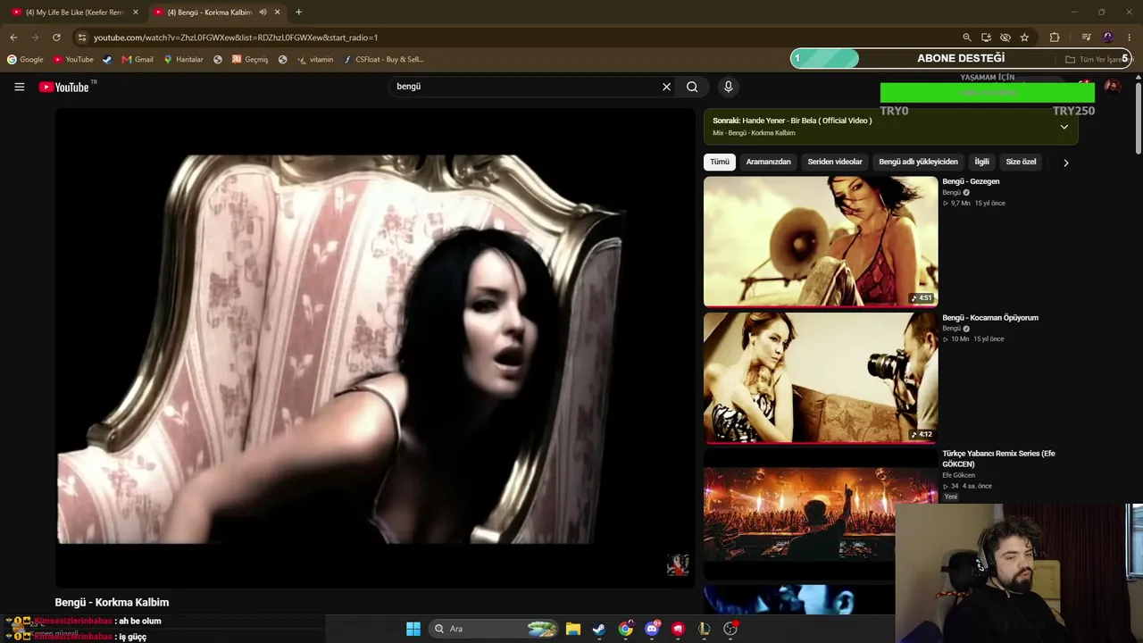Open the Geçmiş bookmark
Image resolution: width=1143 pixels, height=643 pixels.
point(250,60)
